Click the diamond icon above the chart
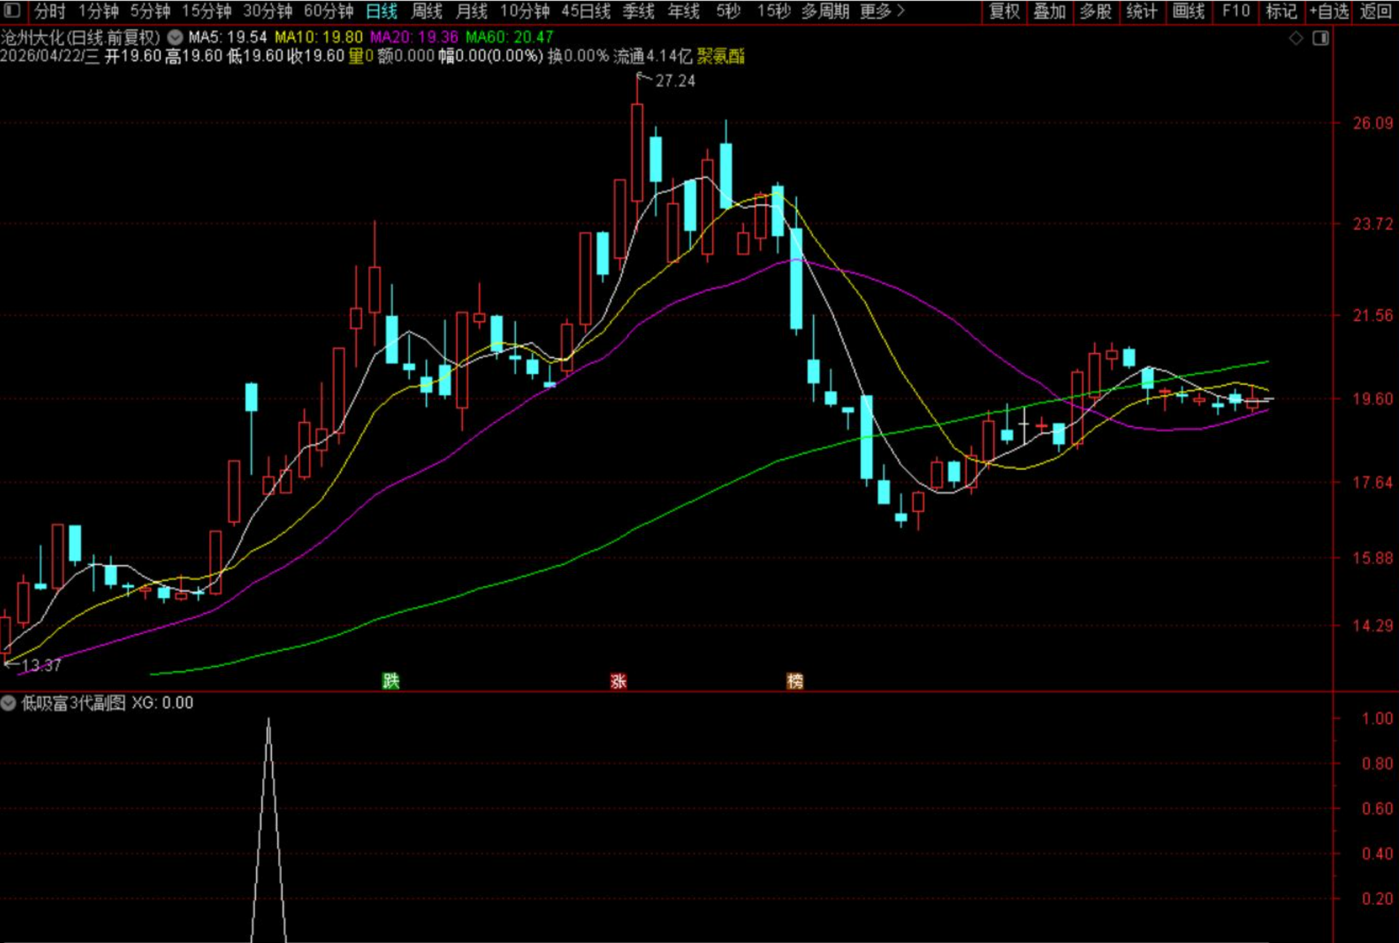 pyautogui.click(x=1296, y=38)
